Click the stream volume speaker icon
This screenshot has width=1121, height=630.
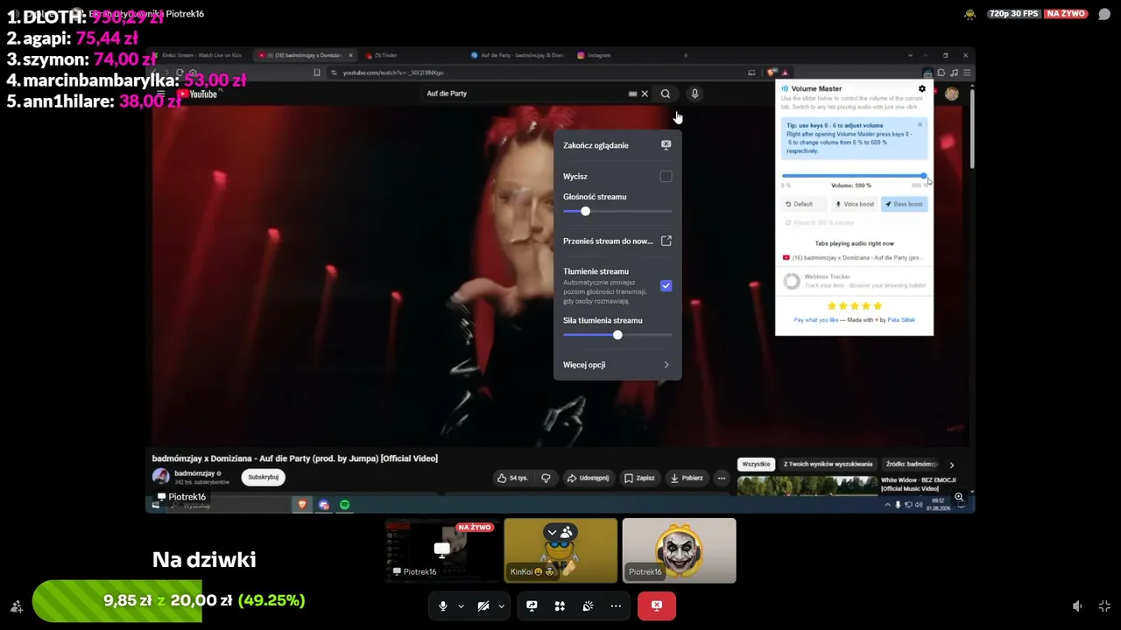1077,605
